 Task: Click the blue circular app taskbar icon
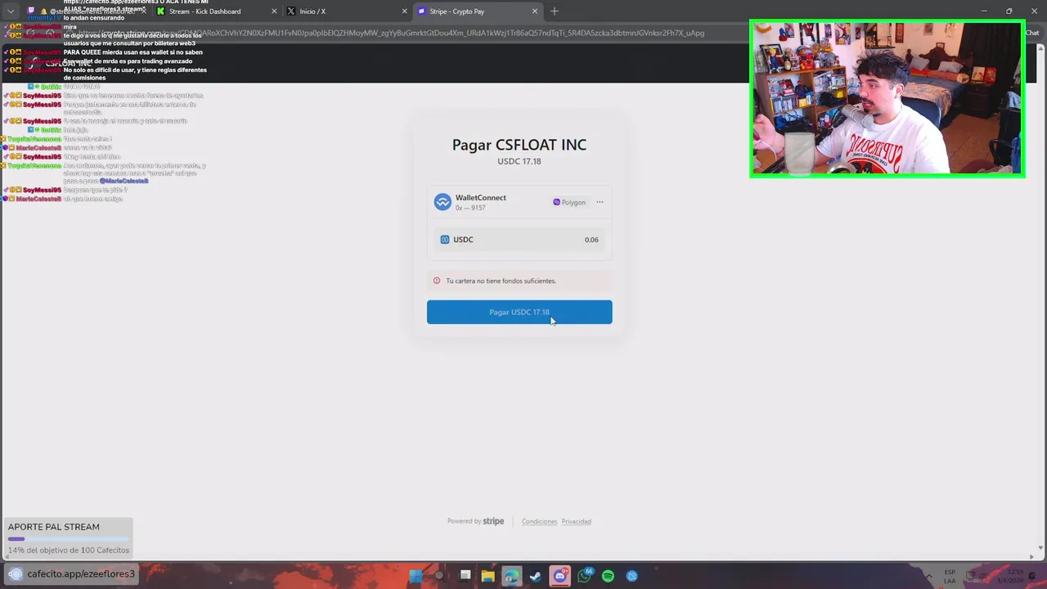631,576
